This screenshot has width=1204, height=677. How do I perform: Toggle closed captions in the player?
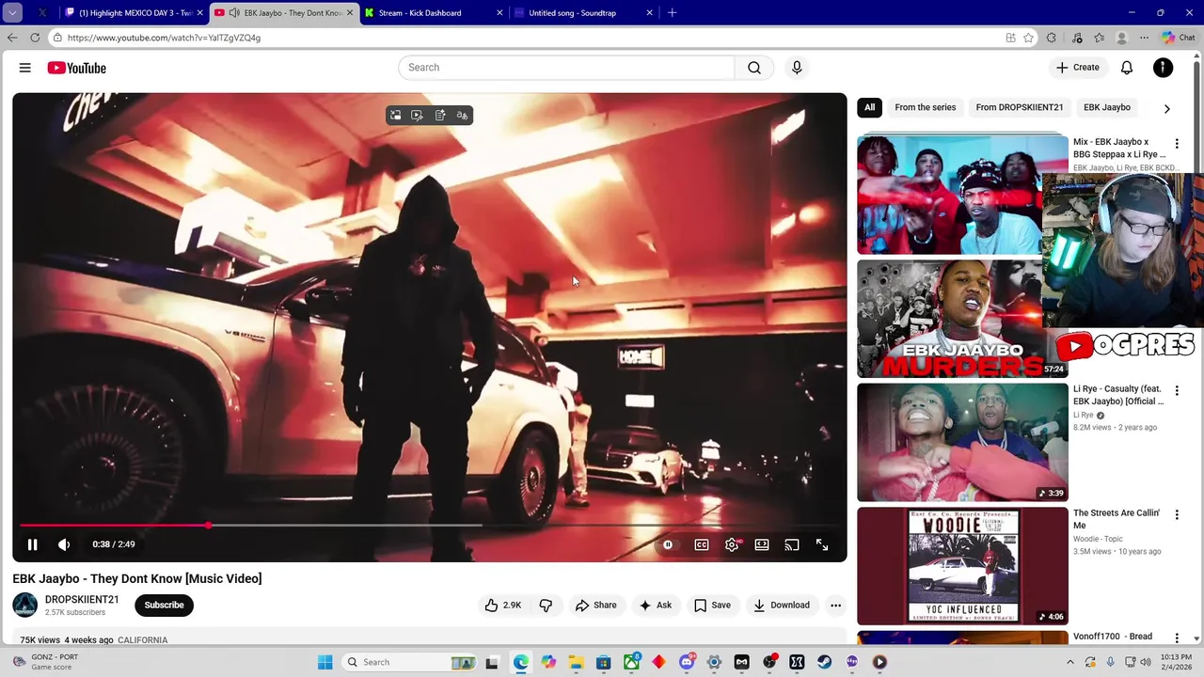pos(702,544)
